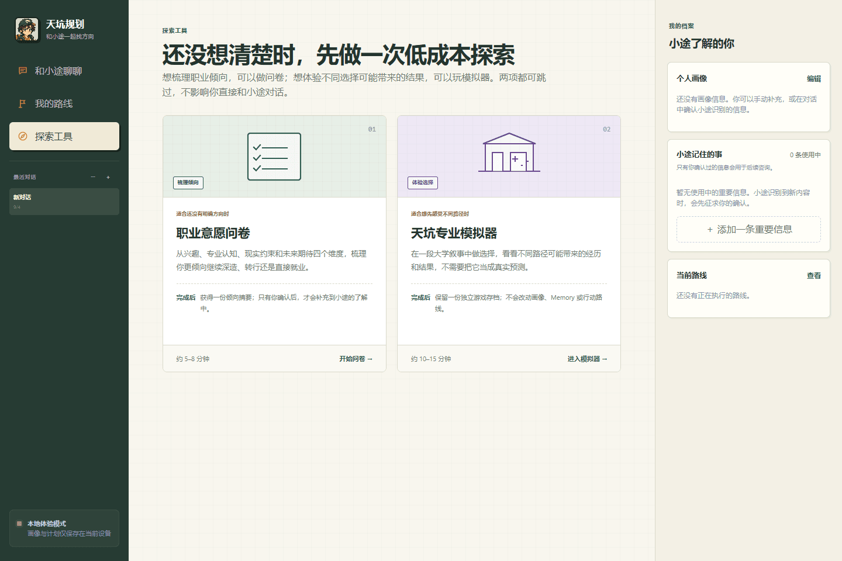Click the 约 10–15 分钟 duration text

431,359
